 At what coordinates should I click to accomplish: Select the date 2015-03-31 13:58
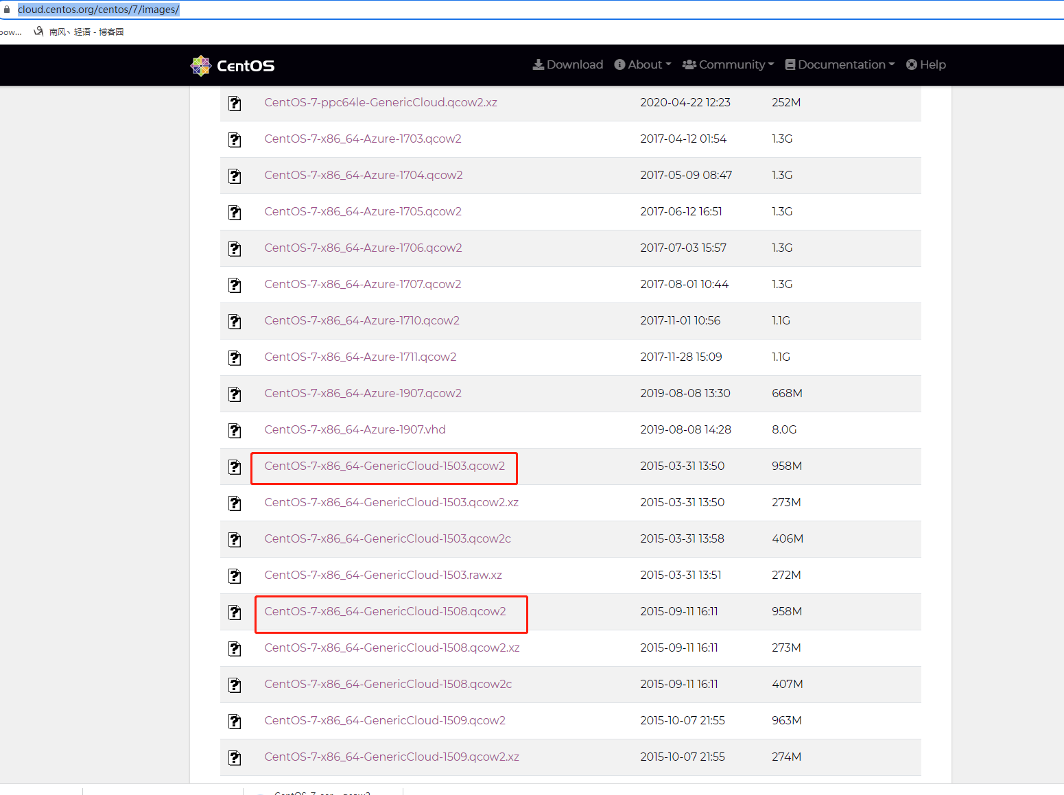683,538
